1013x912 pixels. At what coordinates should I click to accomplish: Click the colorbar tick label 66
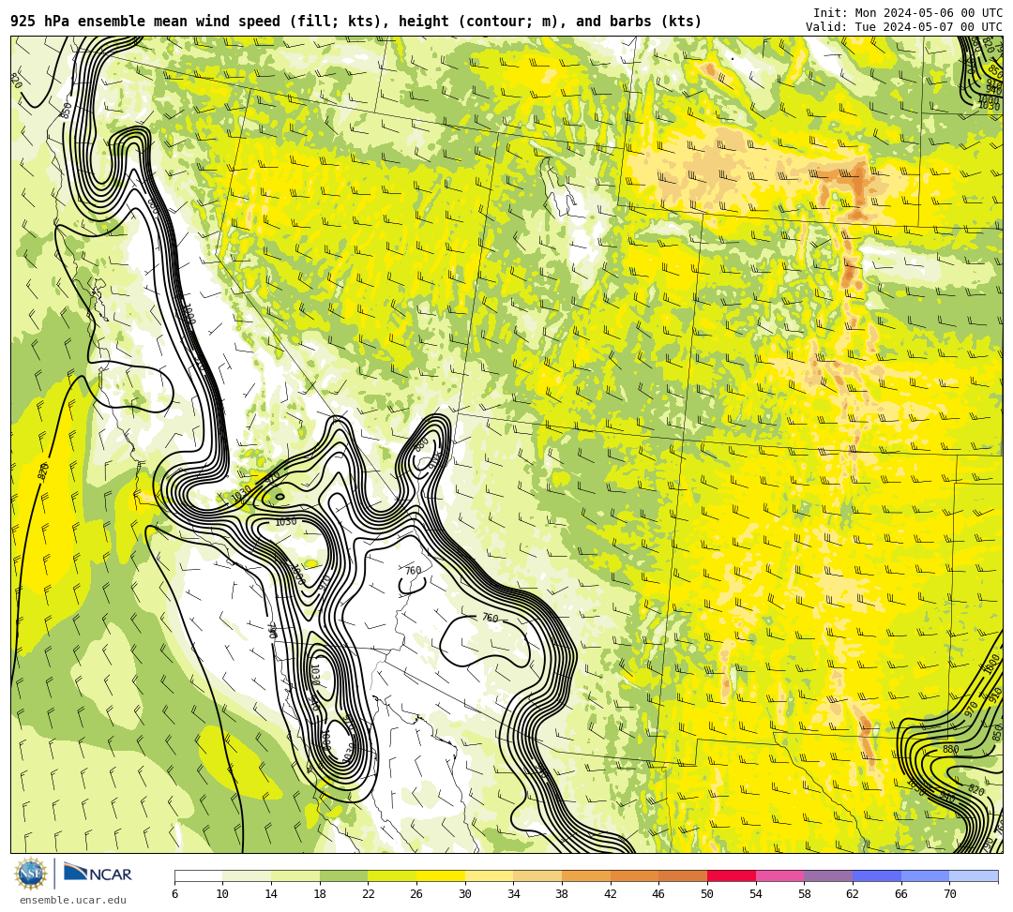tap(901, 894)
